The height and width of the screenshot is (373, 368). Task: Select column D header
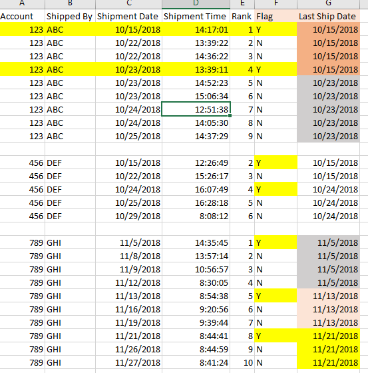[196, 4]
